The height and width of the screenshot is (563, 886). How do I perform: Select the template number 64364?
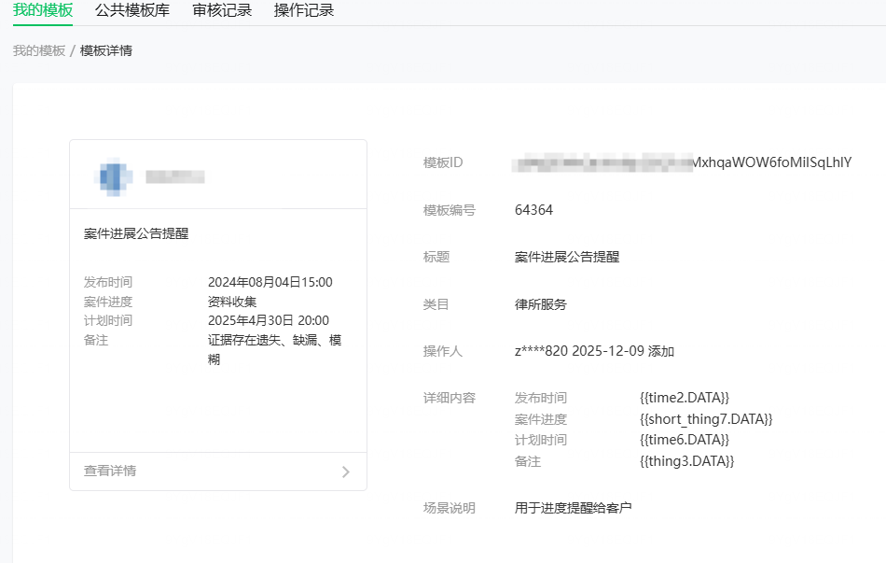click(533, 210)
